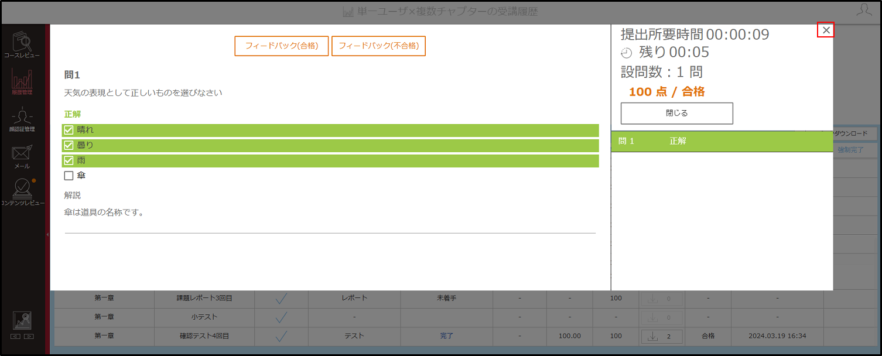Close the dialog with the X button
882x356 pixels.
tap(826, 30)
